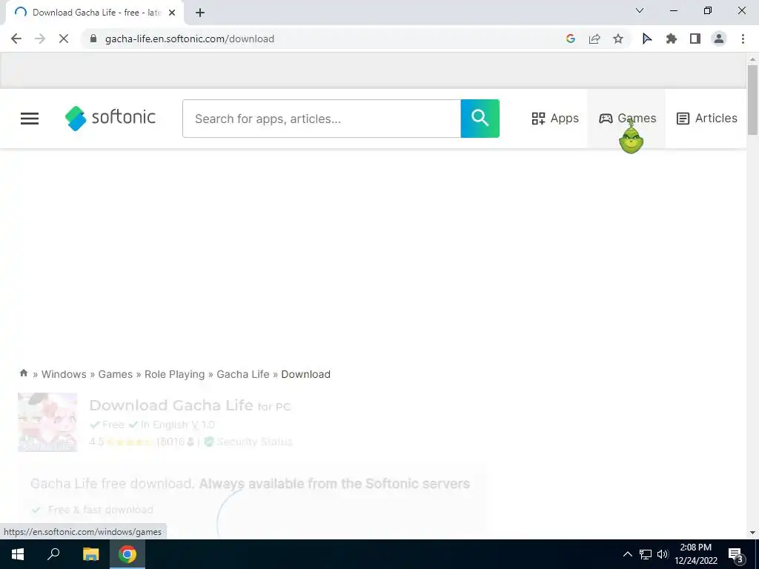Submit search with magnifier button
Screen dimensions: 759x569
pyautogui.click(x=480, y=119)
